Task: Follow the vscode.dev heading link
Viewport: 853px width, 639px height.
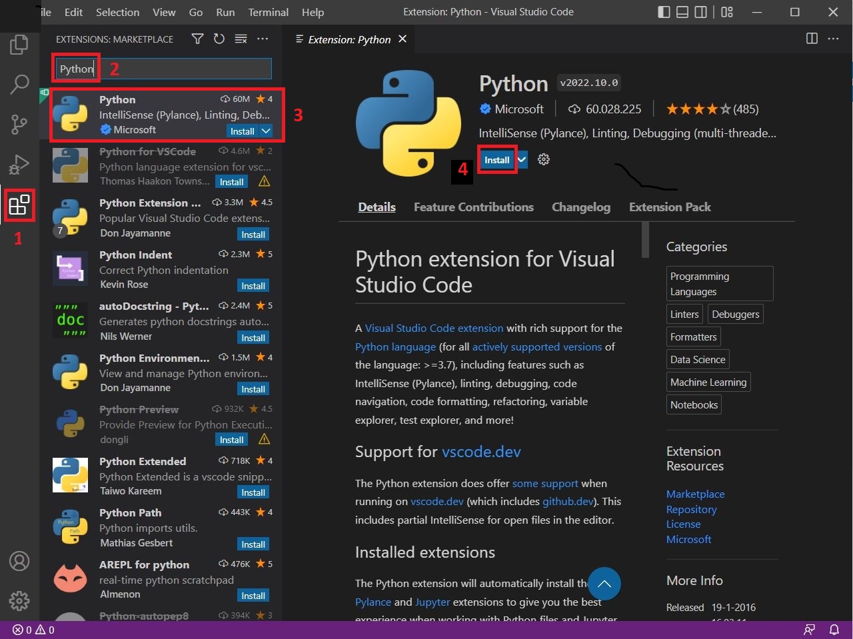Action: click(x=481, y=452)
